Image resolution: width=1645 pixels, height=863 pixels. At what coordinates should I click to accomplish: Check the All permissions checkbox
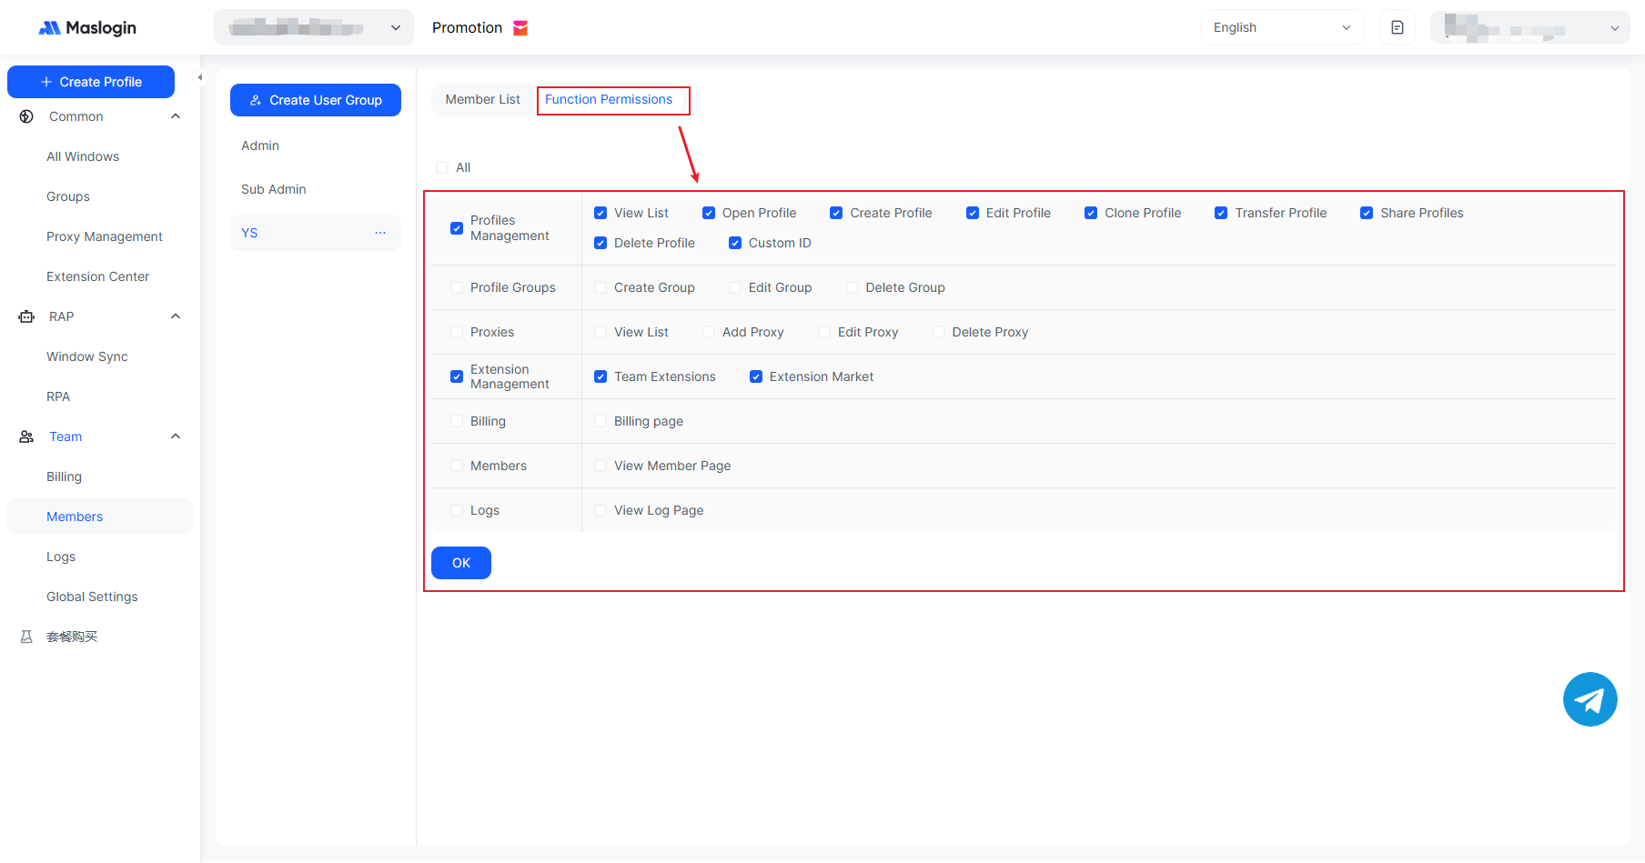click(x=442, y=167)
